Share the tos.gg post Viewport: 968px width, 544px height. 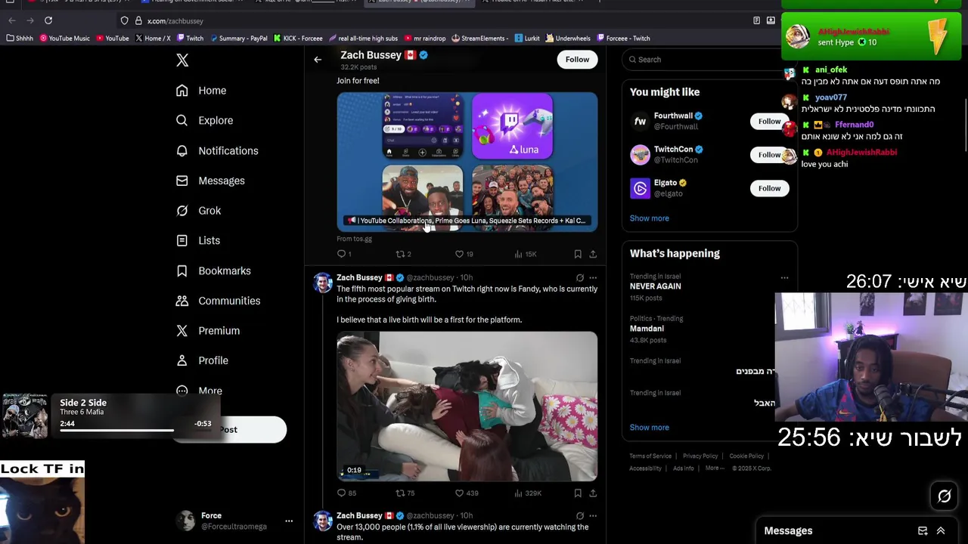(x=593, y=254)
